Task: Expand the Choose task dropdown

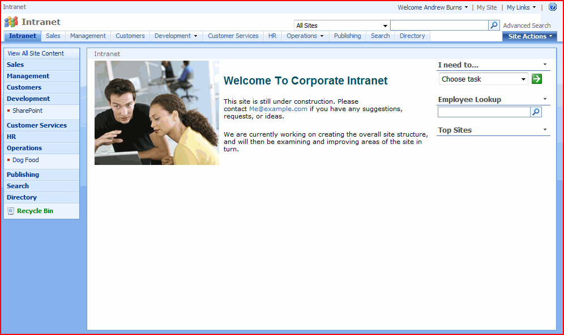Action: pyautogui.click(x=483, y=79)
